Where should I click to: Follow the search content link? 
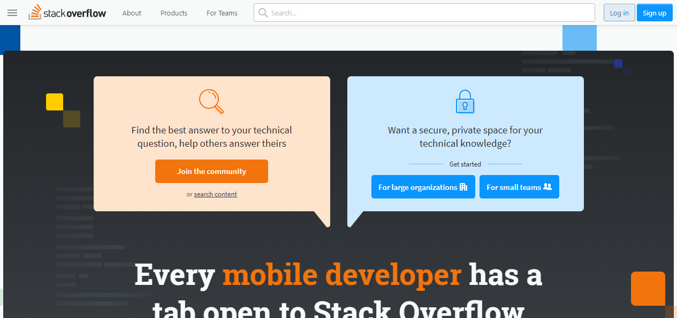pyautogui.click(x=216, y=194)
